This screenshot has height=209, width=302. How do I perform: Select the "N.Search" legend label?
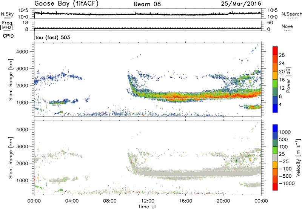pyautogui.click(x=291, y=14)
